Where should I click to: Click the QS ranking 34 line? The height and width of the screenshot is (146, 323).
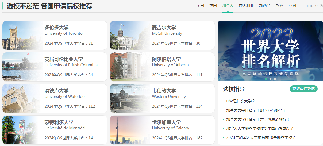point(68,75)
